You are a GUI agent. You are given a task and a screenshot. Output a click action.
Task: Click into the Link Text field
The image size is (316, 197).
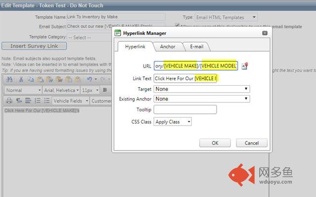[x=185, y=78]
